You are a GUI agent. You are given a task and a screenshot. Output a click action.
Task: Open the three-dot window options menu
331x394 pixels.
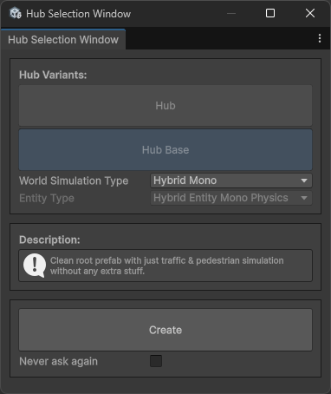click(x=320, y=38)
